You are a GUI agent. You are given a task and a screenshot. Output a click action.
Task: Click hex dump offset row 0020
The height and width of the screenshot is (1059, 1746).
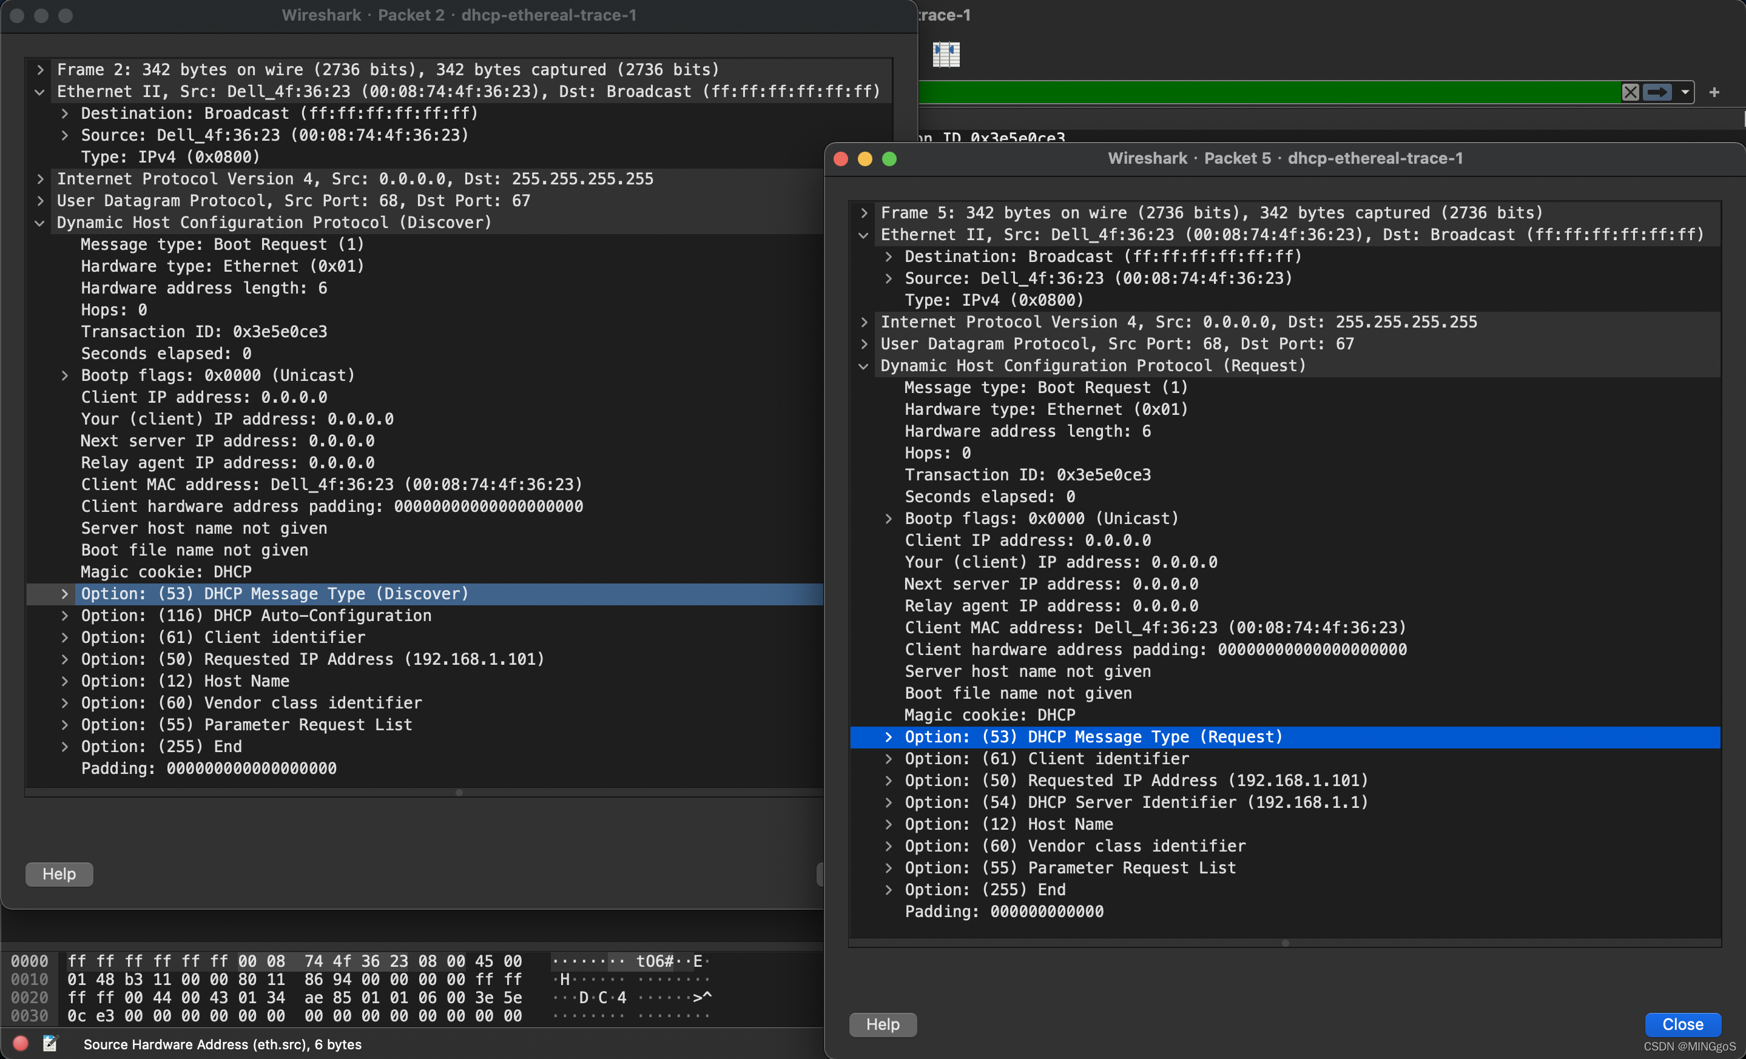[30, 997]
